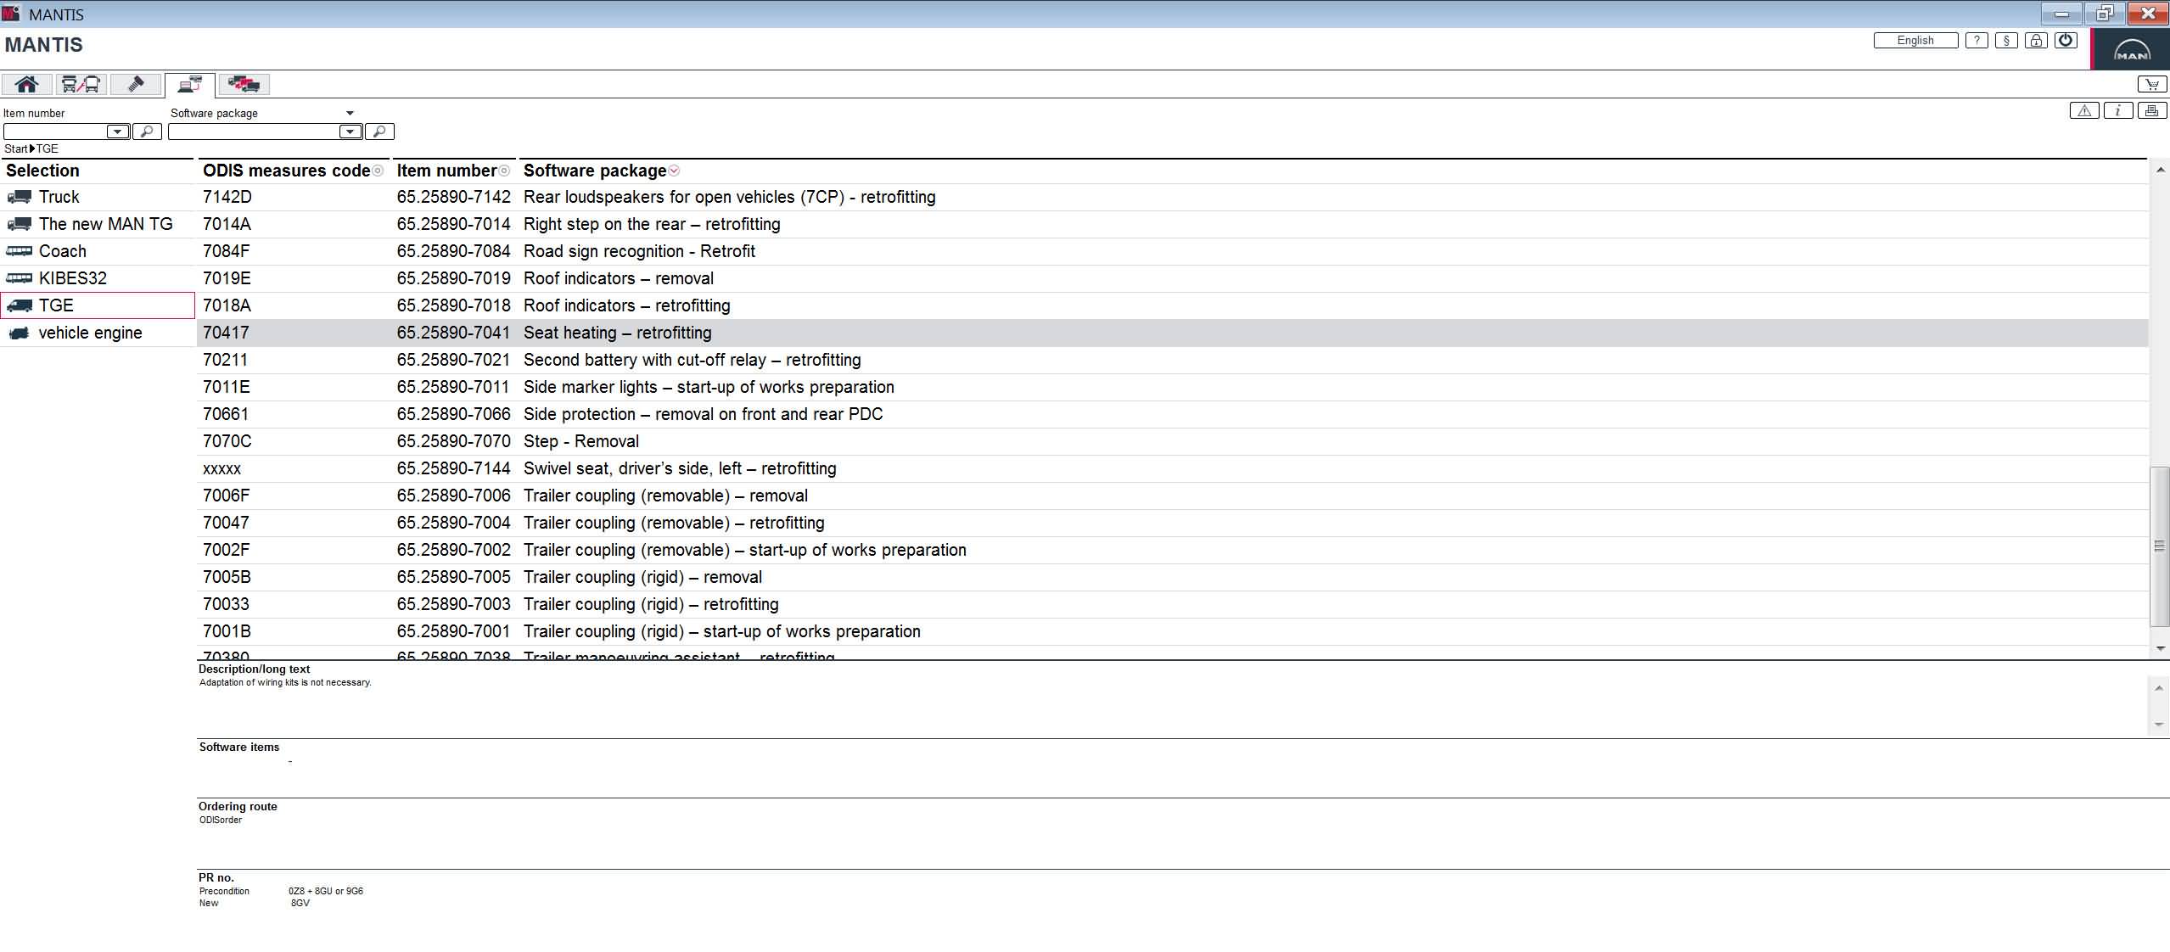Open the shopping cart
This screenshot has width=2170, height=952.
pyautogui.click(x=2150, y=84)
